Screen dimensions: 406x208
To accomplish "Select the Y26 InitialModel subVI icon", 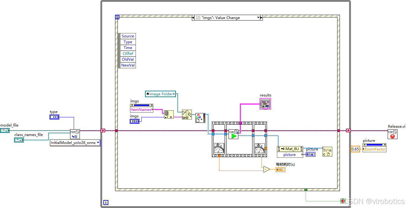I will point(75,134).
